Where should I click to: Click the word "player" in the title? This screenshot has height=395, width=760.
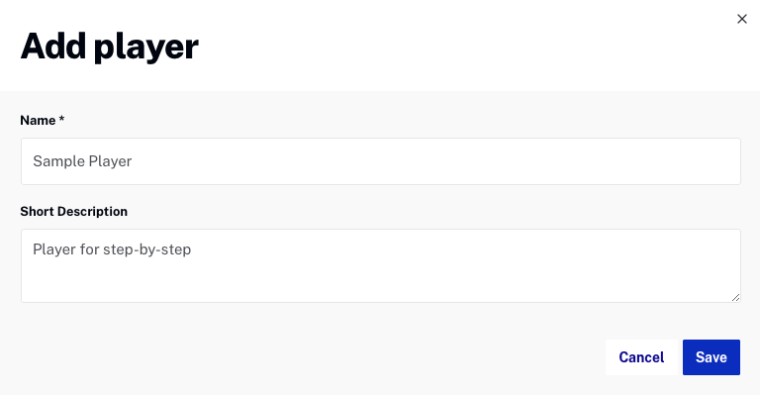(145, 49)
